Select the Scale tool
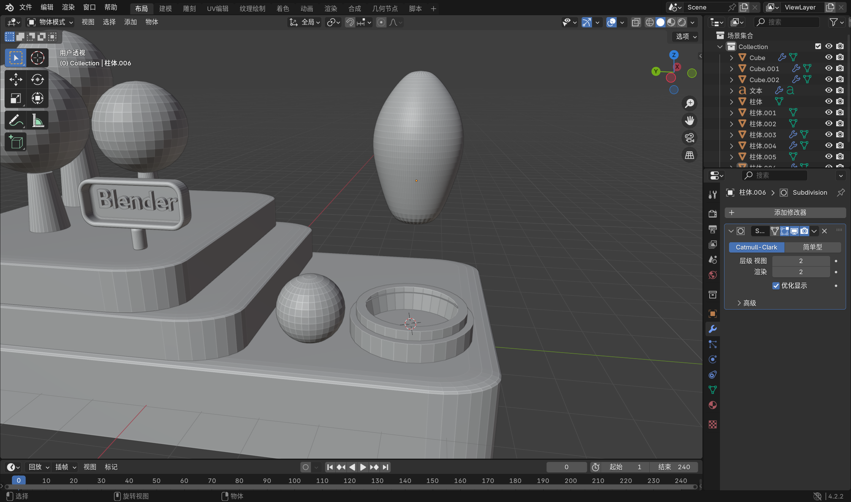This screenshot has width=851, height=502. click(16, 98)
